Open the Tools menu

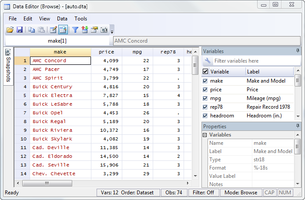tap(80, 19)
